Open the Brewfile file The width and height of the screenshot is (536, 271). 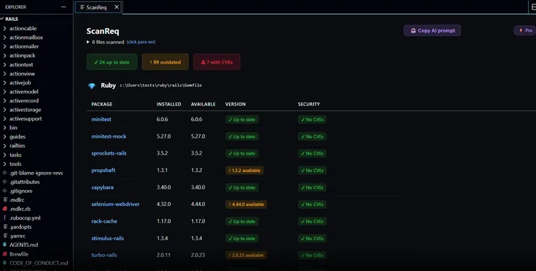click(x=19, y=254)
